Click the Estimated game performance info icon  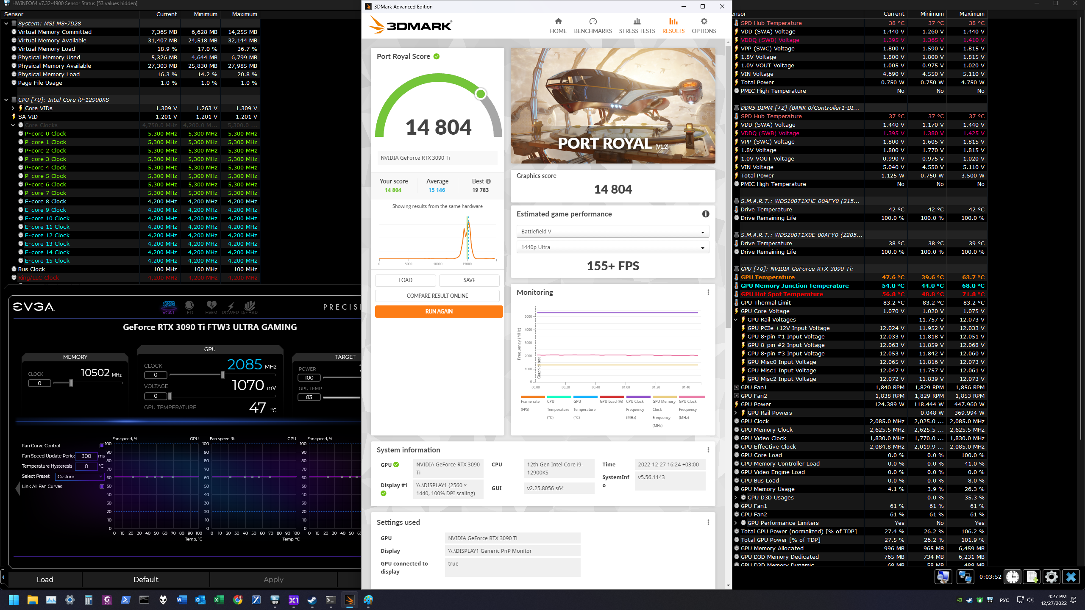[x=706, y=214]
